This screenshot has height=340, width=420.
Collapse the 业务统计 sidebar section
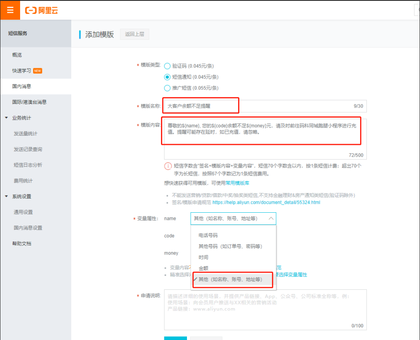point(7,118)
